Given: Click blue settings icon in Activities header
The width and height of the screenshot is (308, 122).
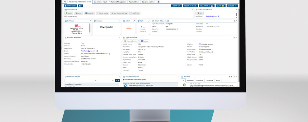Looking at the screenshot, I should tap(230, 77).
